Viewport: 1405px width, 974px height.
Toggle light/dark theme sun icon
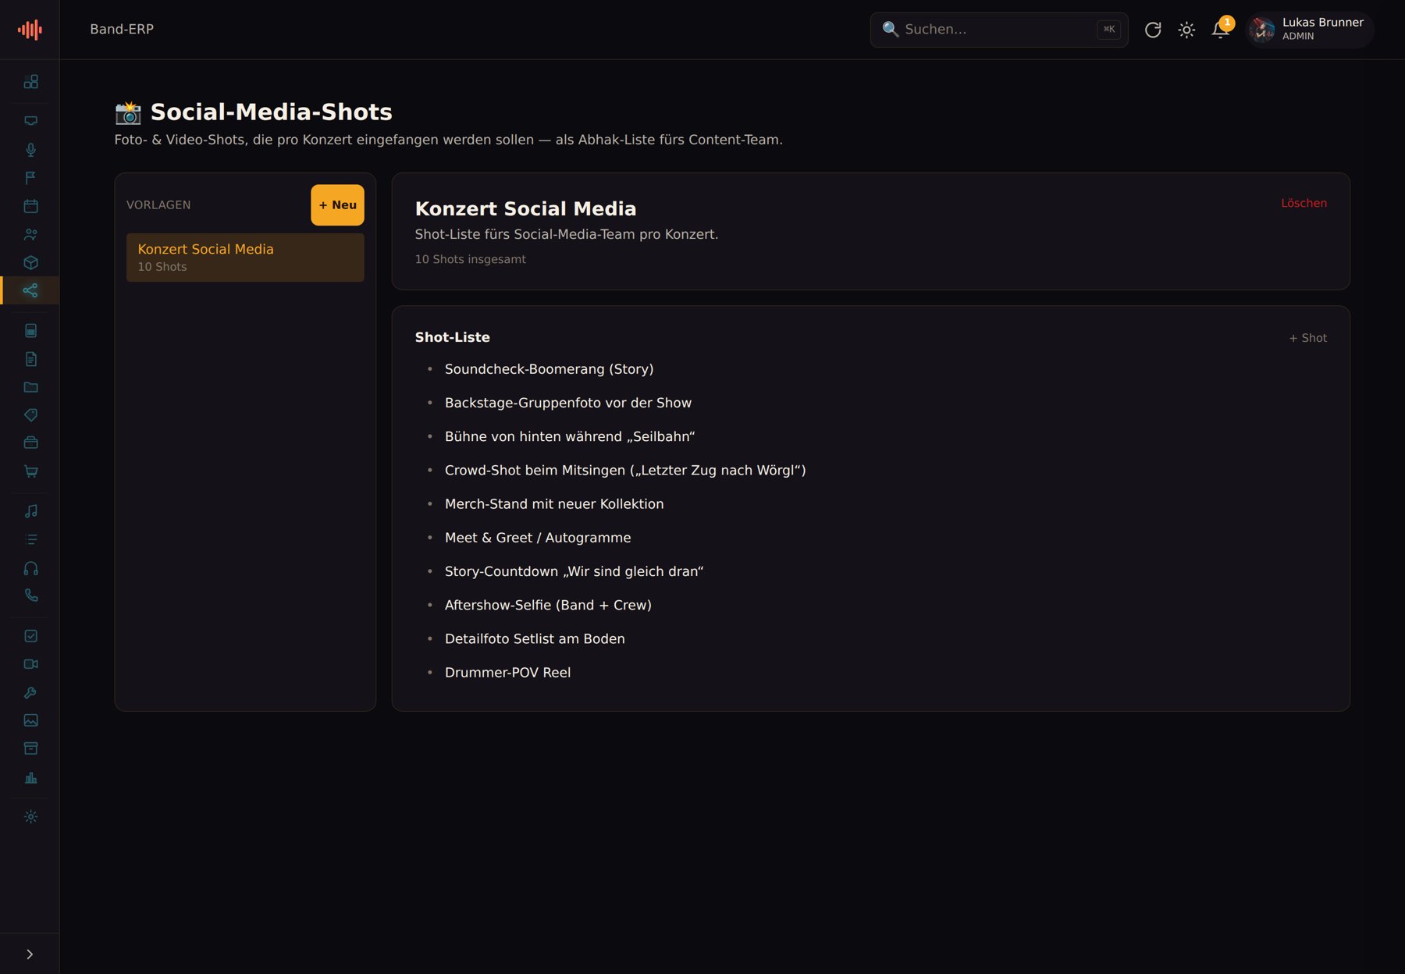pyautogui.click(x=1186, y=30)
